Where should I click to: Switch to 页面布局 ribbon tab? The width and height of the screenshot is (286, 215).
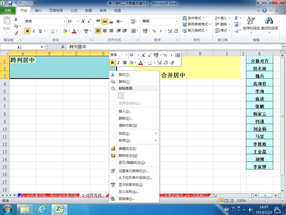(x=56, y=11)
